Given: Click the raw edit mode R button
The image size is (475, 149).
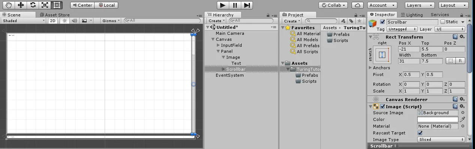Looking at the screenshot, I should (460, 61).
